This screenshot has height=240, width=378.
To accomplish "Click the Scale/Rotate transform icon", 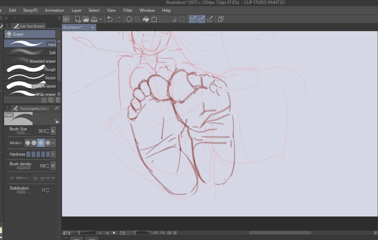I will 154,19.
